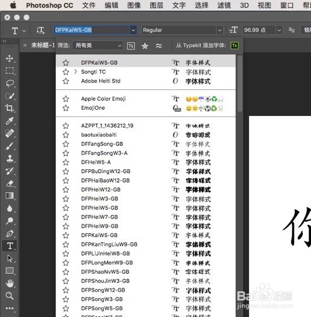Image resolution: width=311 pixels, height=317 pixels.
Task: Select the Blur tool
Action: coord(10,209)
